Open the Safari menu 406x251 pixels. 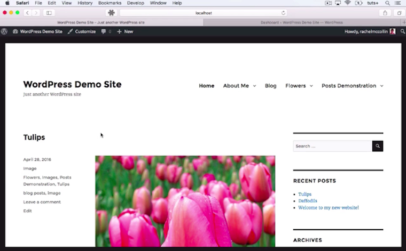pos(22,3)
